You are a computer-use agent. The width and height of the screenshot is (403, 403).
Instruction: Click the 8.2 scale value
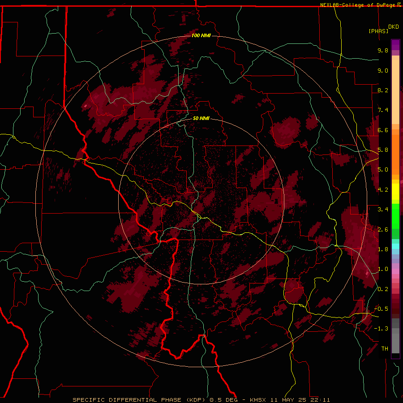(x=383, y=90)
